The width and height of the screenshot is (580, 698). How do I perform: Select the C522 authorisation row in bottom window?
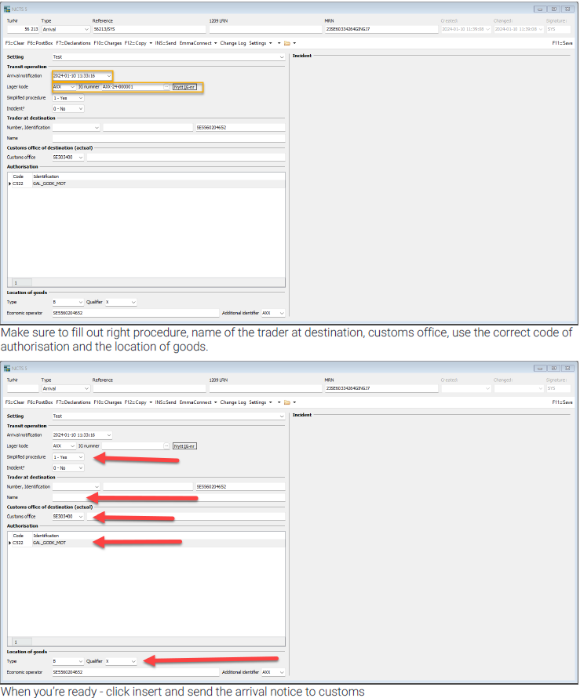pos(47,542)
